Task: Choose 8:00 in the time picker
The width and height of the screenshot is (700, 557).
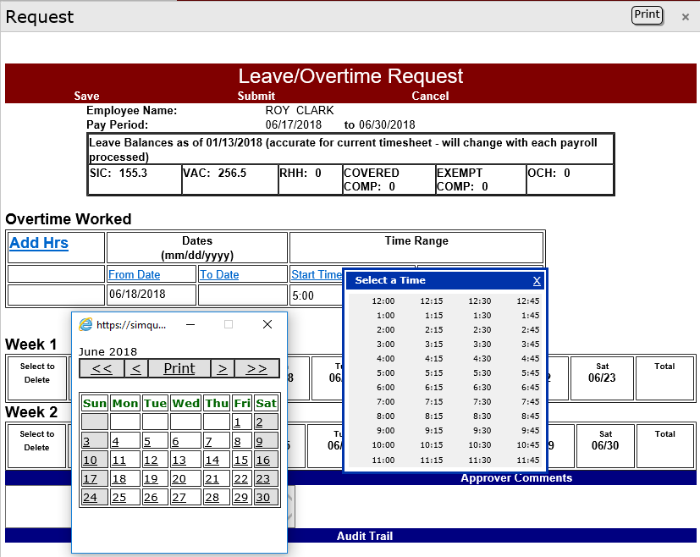Action: tap(386, 416)
